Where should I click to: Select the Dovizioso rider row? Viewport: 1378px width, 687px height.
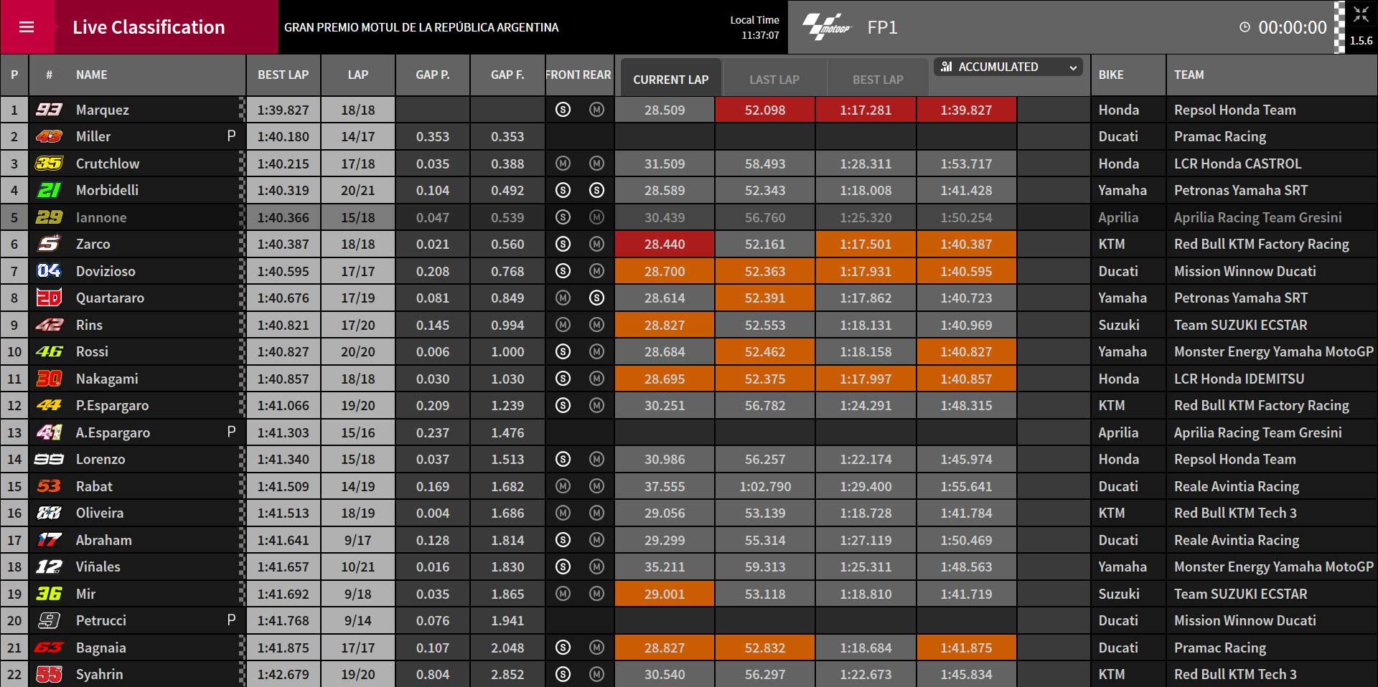pyautogui.click(x=688, y=271)
